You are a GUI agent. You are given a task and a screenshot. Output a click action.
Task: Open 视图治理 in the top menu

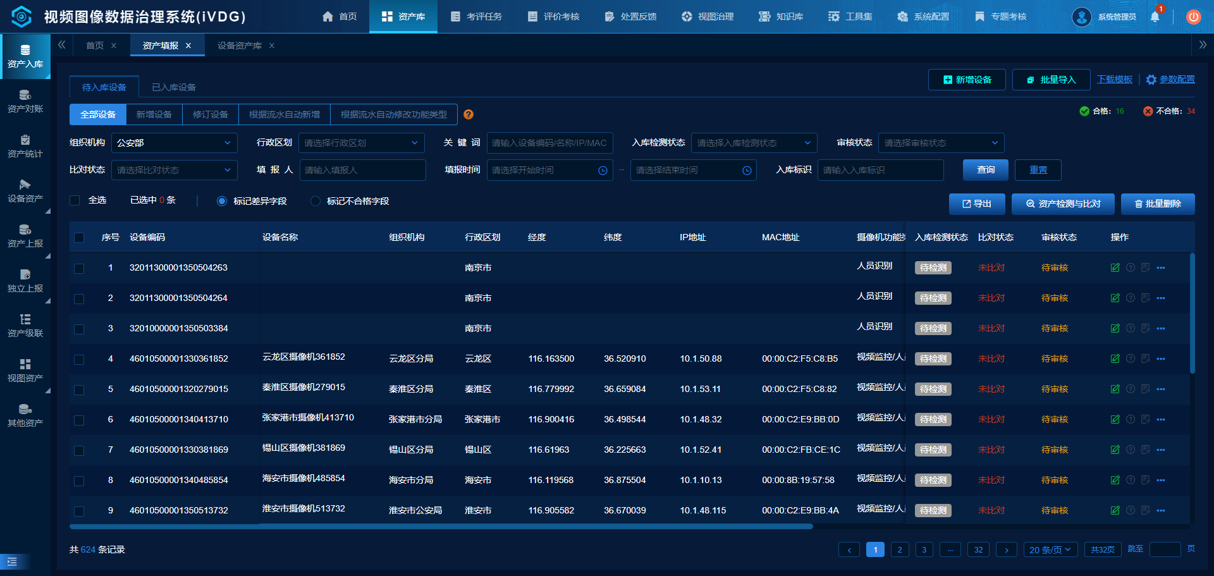coord(708,16)
